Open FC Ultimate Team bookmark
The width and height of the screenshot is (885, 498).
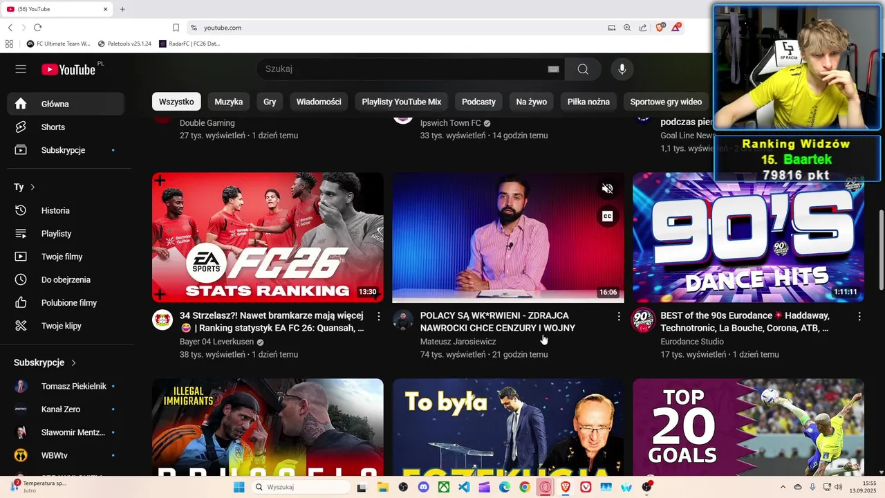click(58, 44)
